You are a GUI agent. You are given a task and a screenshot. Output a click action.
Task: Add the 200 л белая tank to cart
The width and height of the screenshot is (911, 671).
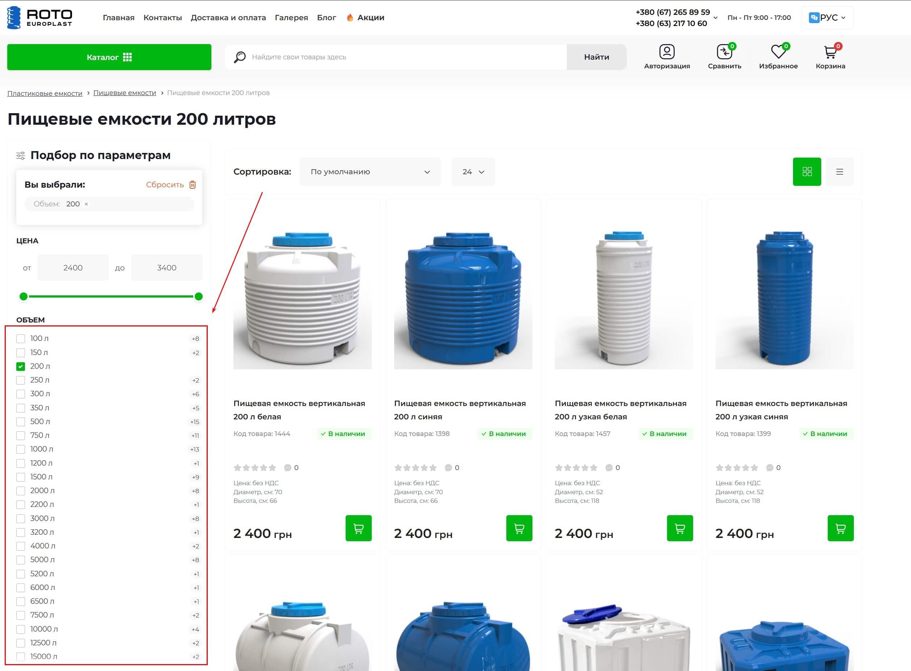pyautogui.click(x=359, y=528)
